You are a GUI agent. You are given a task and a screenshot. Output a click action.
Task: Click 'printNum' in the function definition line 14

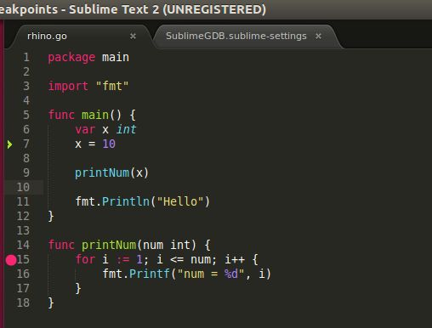(109, 245)
